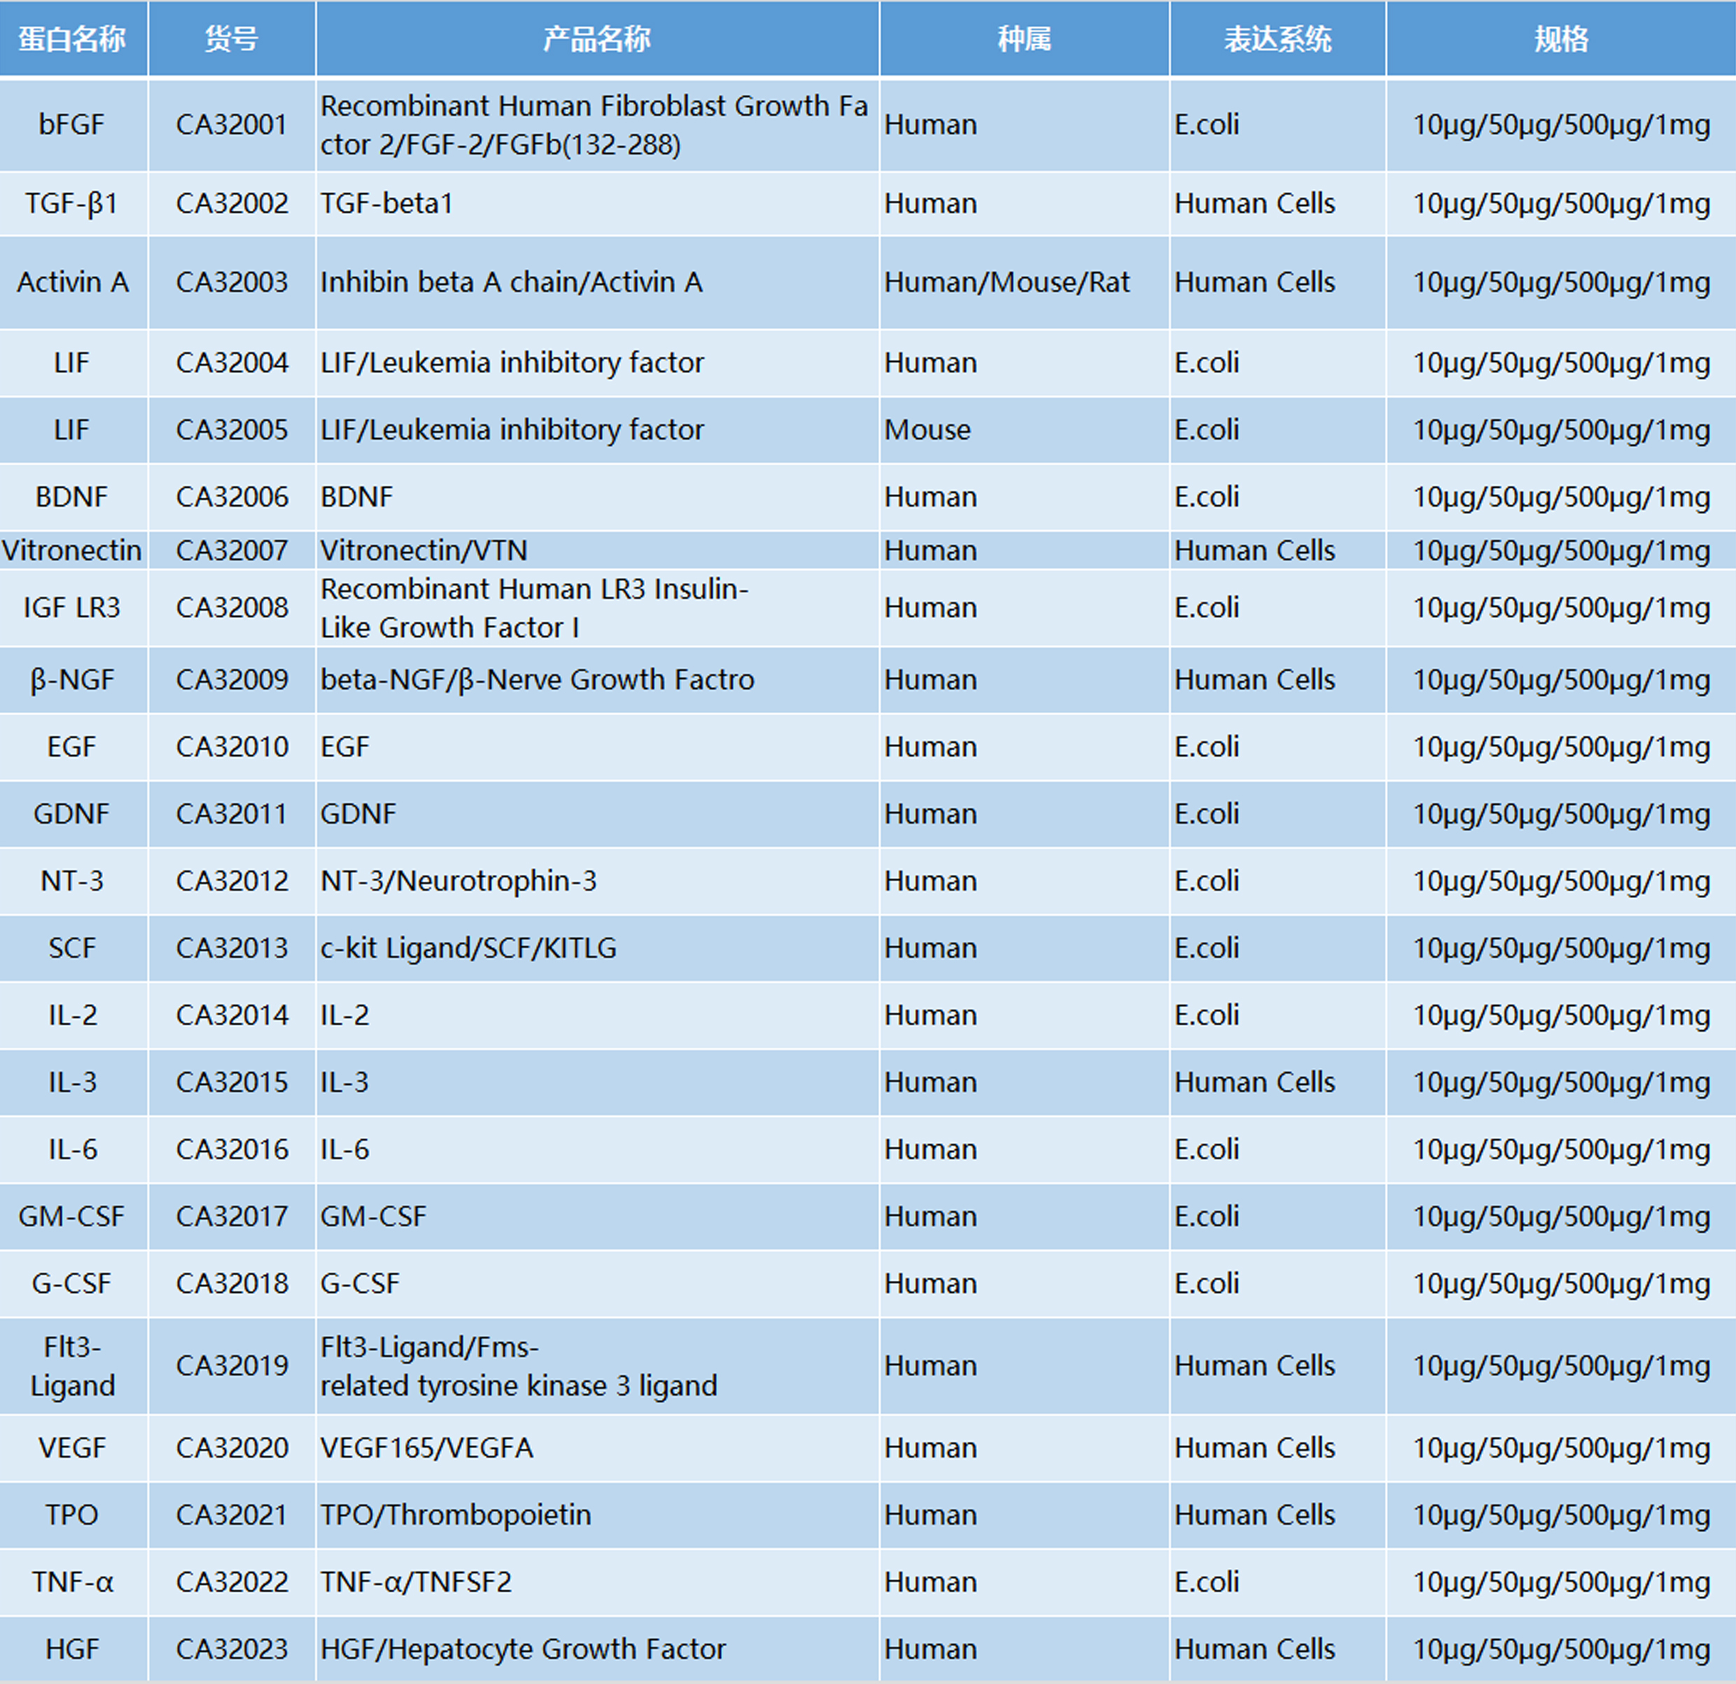Select the IGF LR3 protein name cell
This screenshot has height=1684, width=1736.
tap(73, 608)
